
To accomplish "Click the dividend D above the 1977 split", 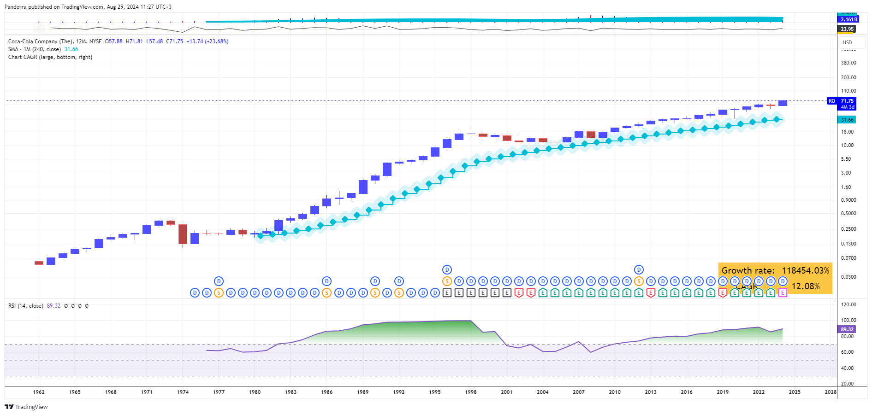I will coord(219,281).
